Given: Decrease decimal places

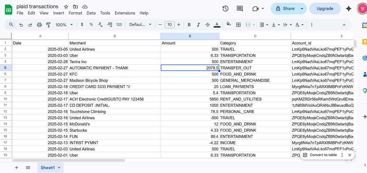Looking at the screenshot, I should [100, 25].
